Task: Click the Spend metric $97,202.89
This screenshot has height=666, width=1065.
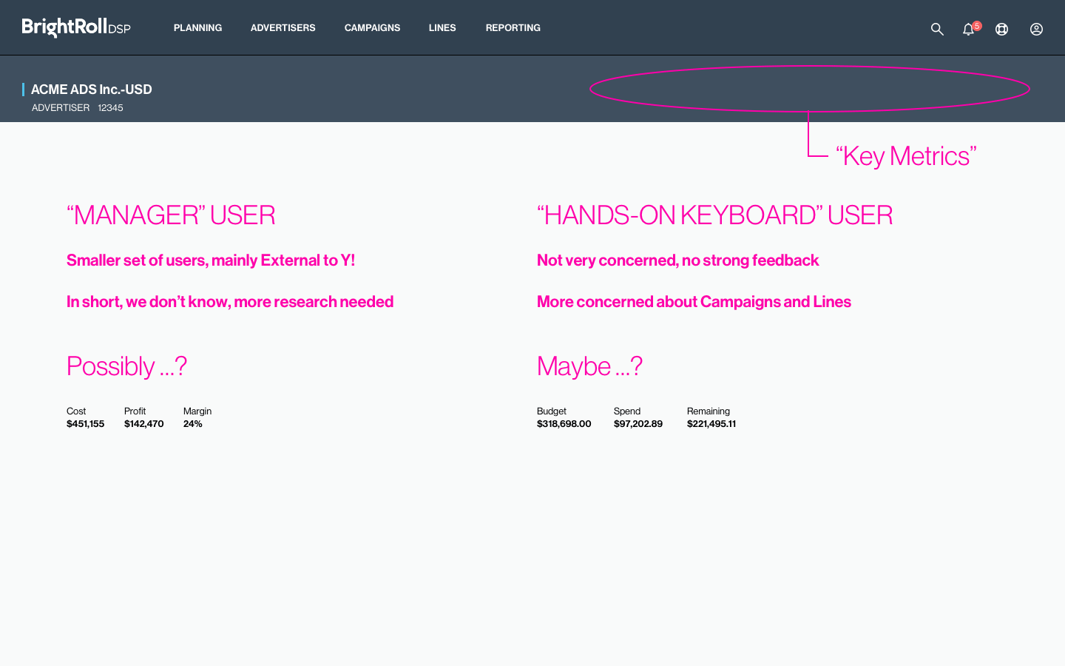Action: (638, 423)
